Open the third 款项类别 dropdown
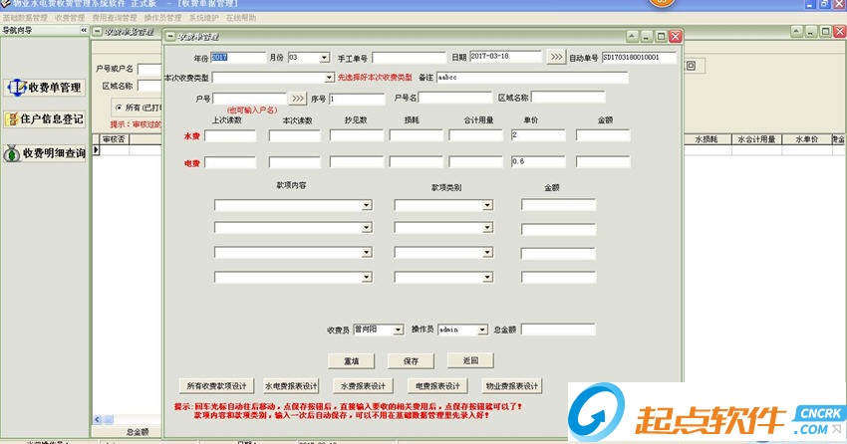The image size is (847, 444). pos(487,253)
